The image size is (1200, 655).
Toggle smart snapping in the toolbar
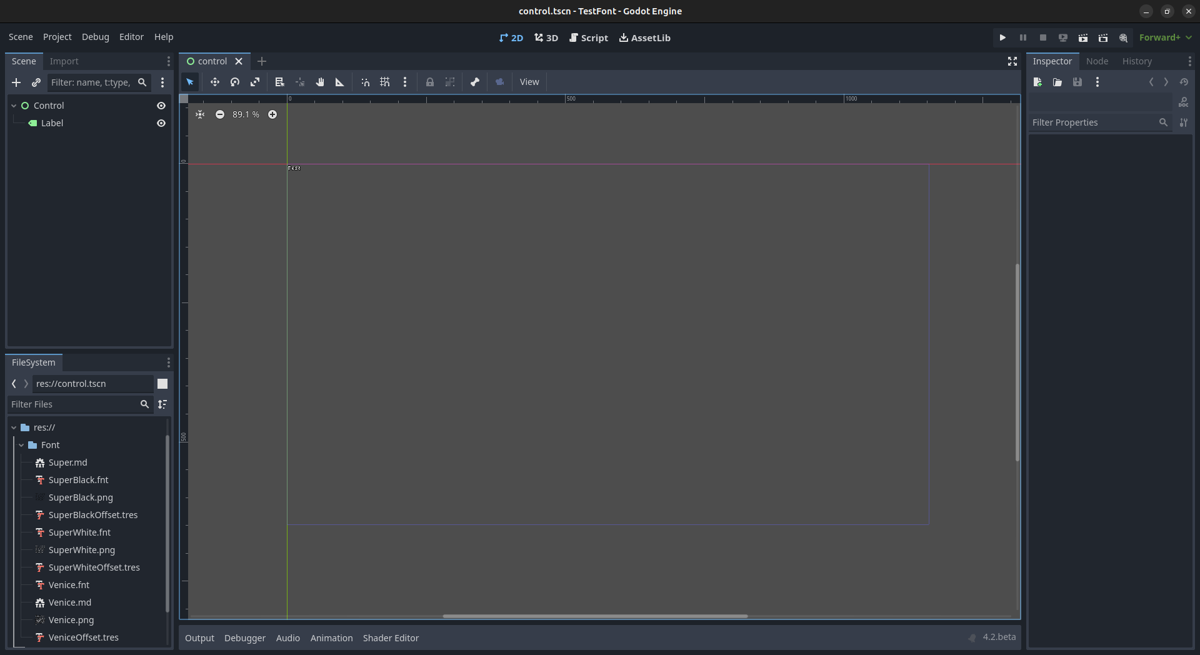(364, 82)
